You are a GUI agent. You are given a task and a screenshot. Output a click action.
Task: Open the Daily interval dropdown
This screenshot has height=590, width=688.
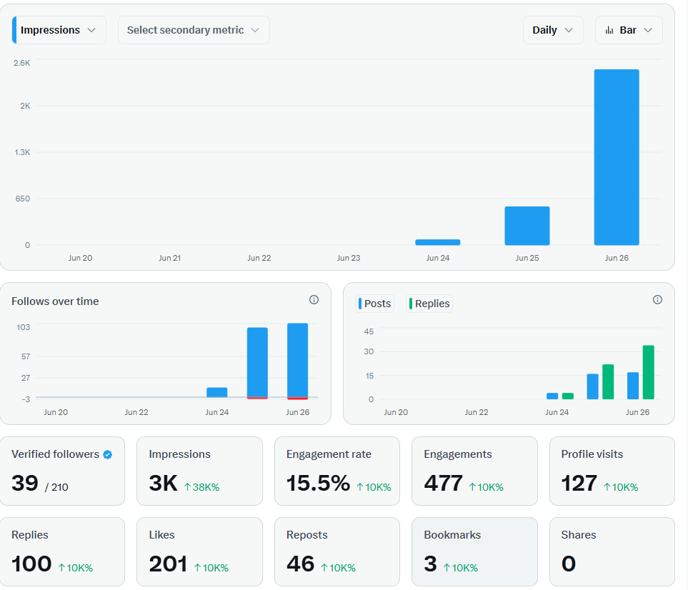pyautogui.click(x=553, y=30)
